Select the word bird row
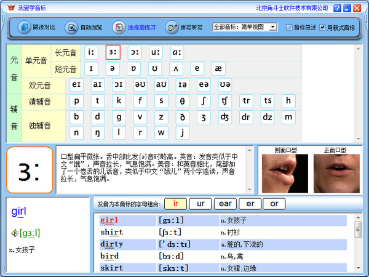 [109, 256]
